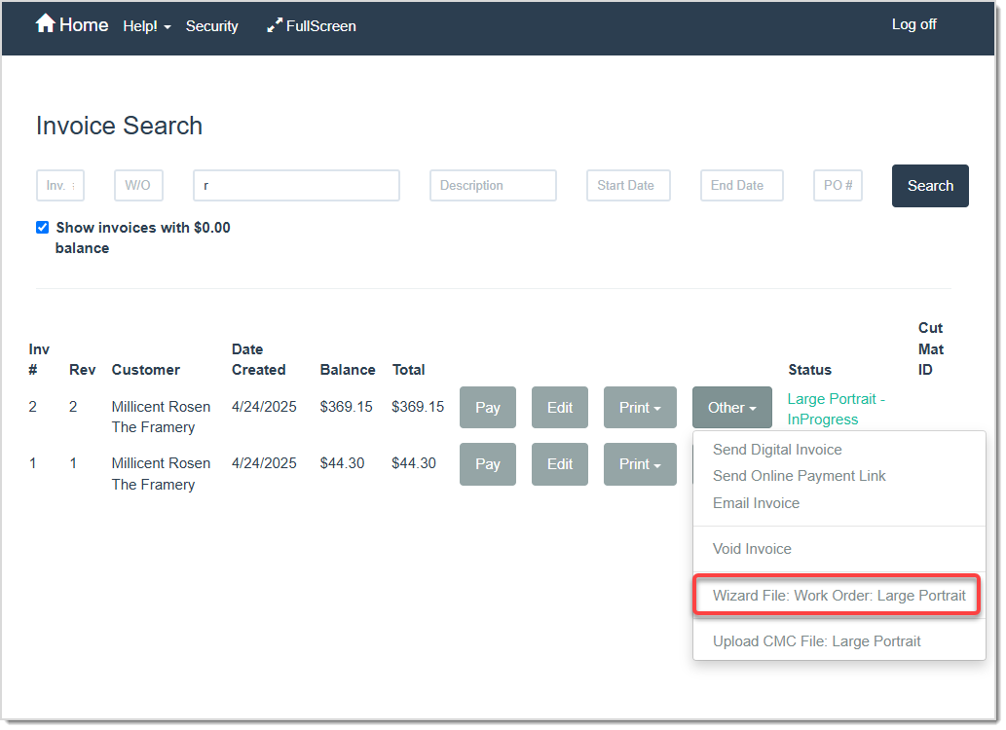Open the Print dropdown for invoice 1
1006x730 pixels.
[640, 464]
